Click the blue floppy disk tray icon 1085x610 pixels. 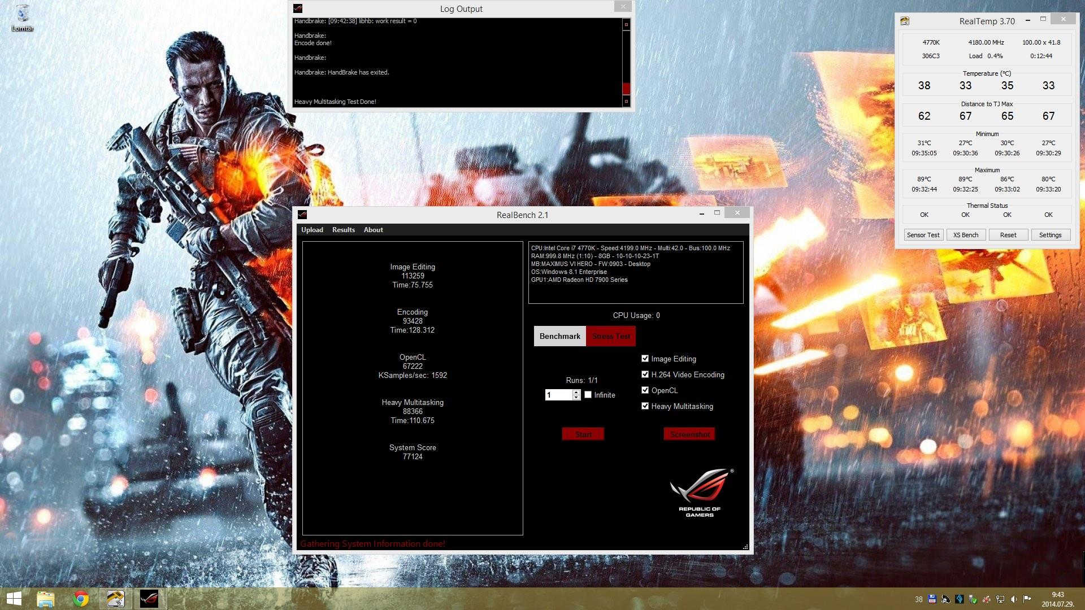932,599
